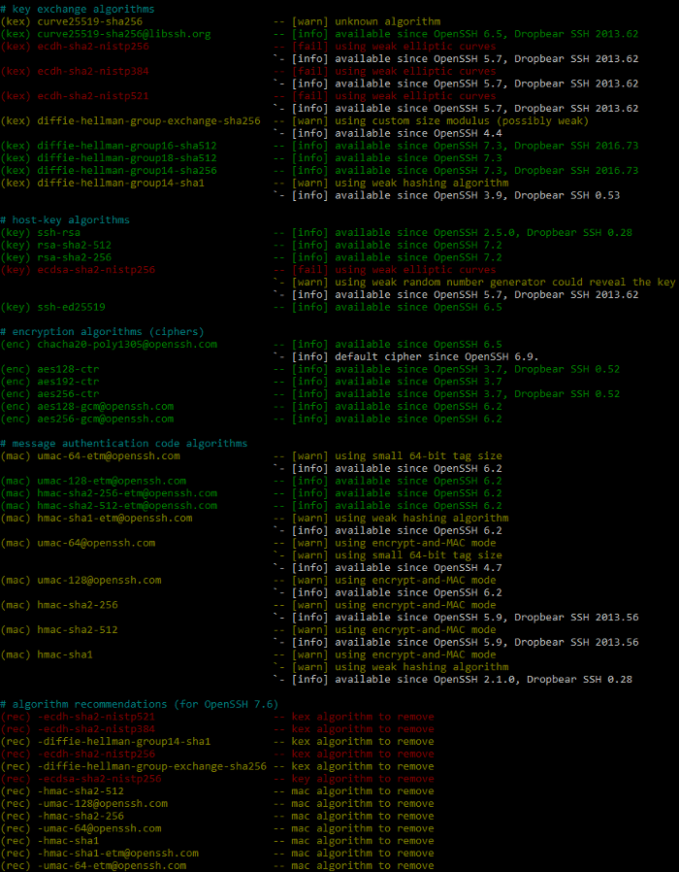The height and width of the screenshot is (872, 679).
Task: Click the 'unknown algorithm' warning text
Action: click(387, 21)
